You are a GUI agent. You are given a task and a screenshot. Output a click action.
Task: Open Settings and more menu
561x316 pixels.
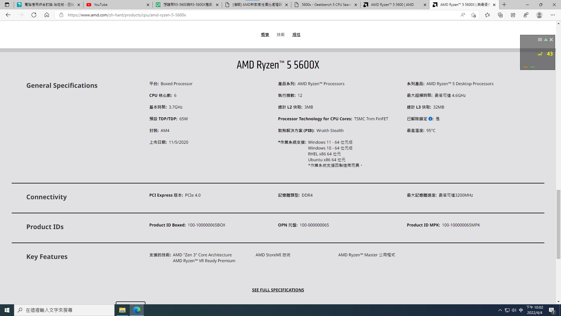click(x=553, y=15)
